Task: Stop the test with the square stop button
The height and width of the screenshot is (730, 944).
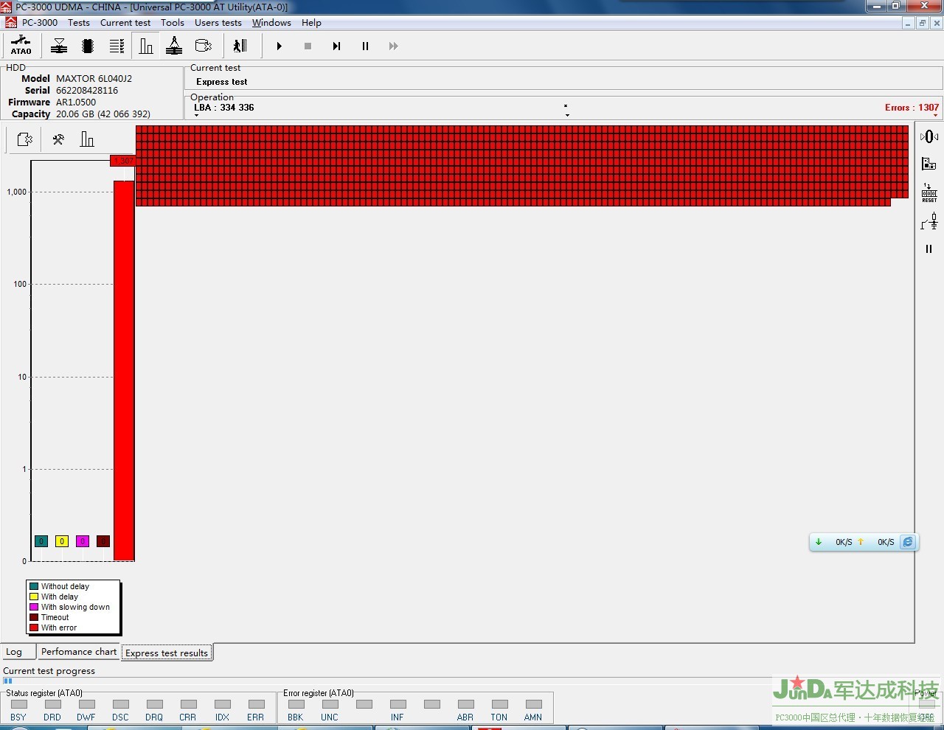Action: 308,46
